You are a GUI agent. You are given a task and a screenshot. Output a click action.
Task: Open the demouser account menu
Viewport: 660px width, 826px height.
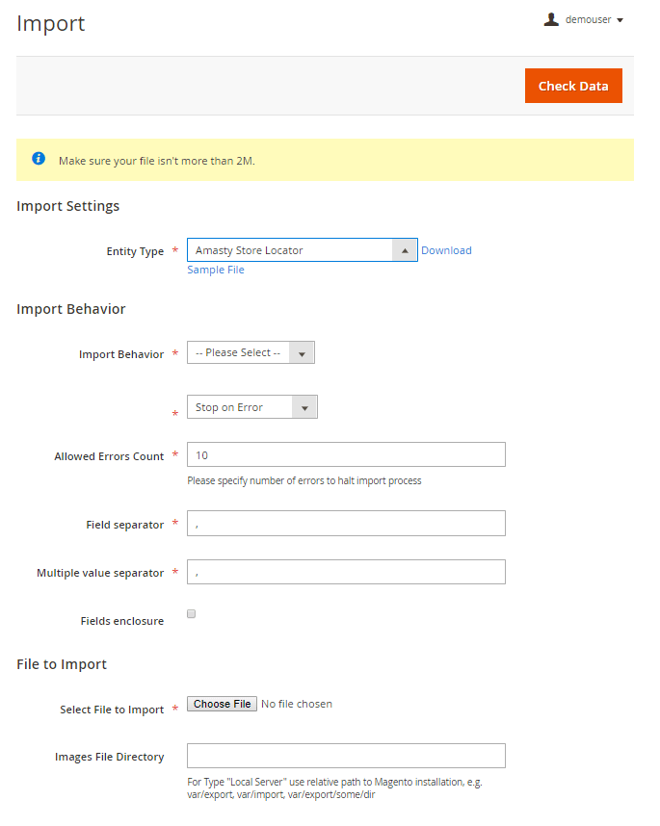587,19
